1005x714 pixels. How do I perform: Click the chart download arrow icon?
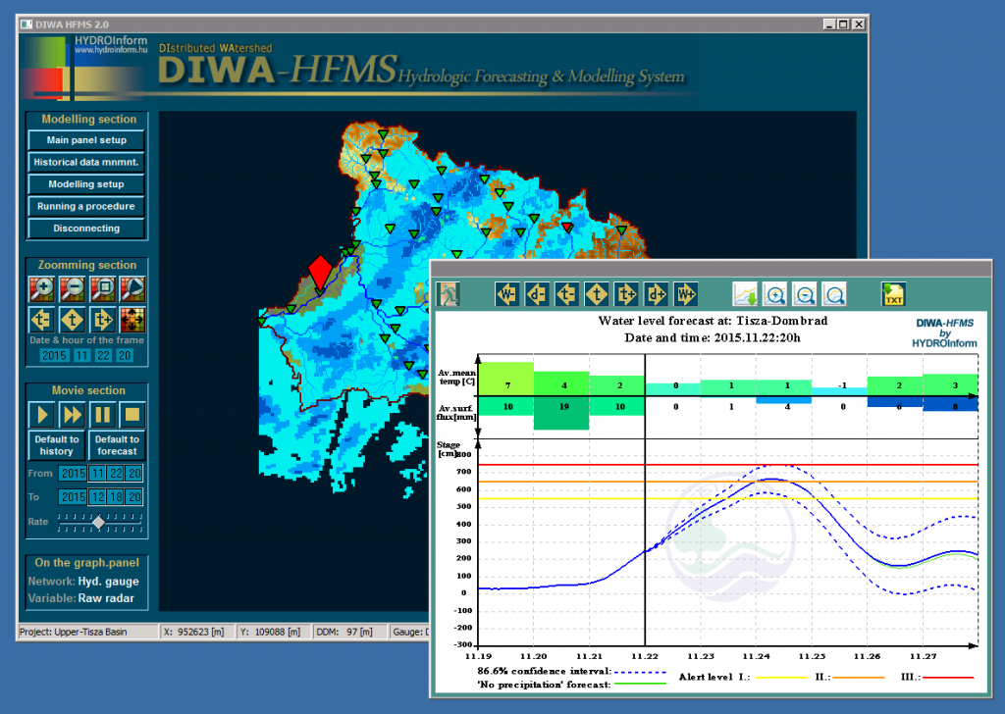point(746,294)
